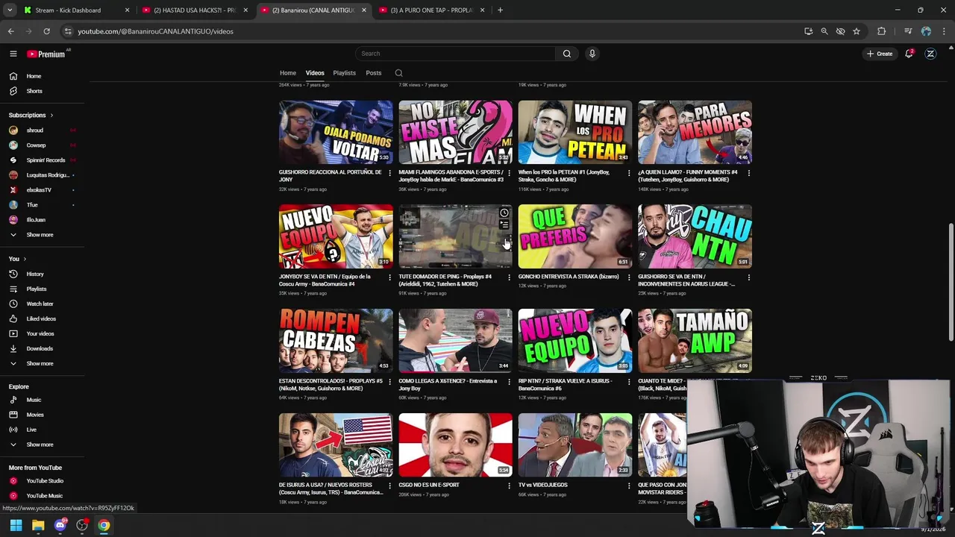Click Add to queue icon on hovered thumbnail
This screenshot has height=537, width=955.
pos(504,224)
